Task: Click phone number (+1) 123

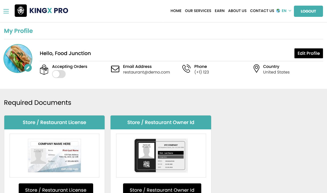Action: [202, 72]
